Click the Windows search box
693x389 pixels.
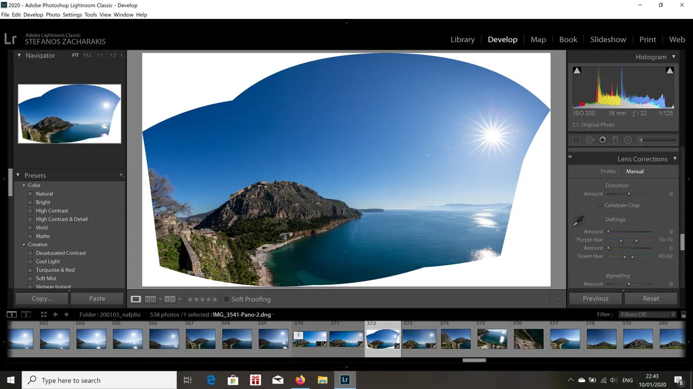pyautogui.click(x=100, y=380)
